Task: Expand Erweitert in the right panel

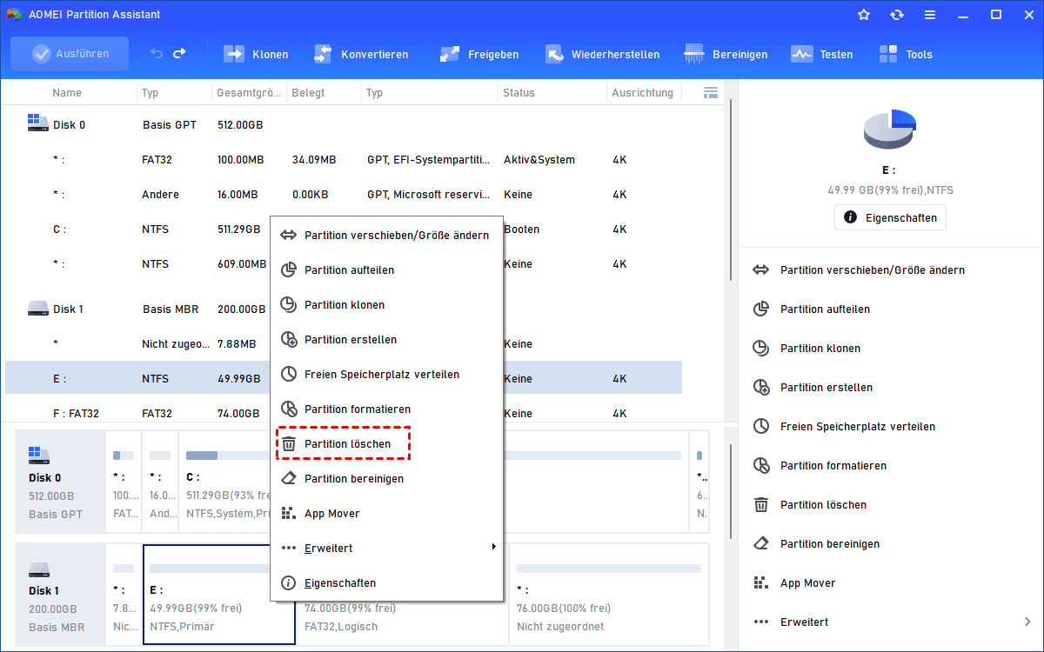Action: click(892, 622)
